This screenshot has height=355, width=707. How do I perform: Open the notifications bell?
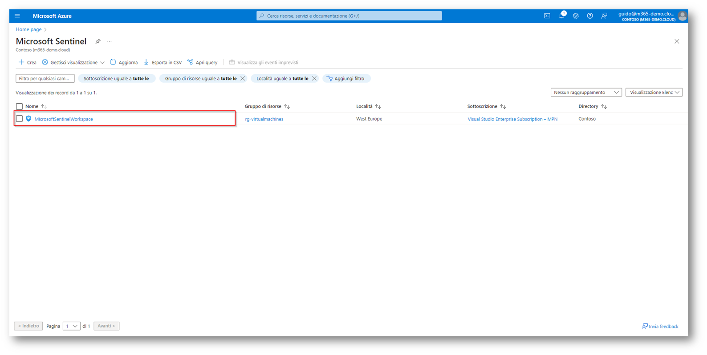561,16
